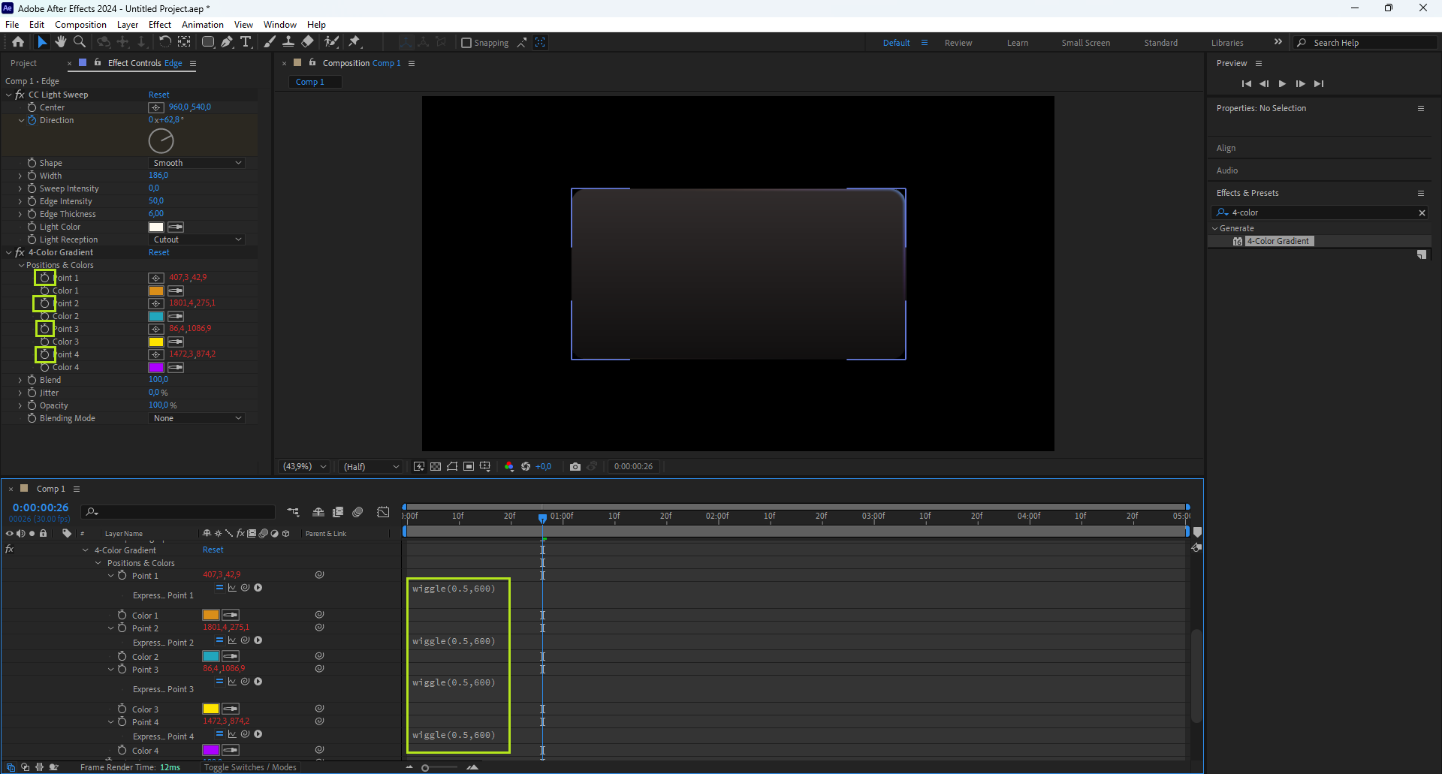This screenshot has height=774, width=1442.
Task: Click Toggle Switches / Modes button
Action: tap(250, 767)
